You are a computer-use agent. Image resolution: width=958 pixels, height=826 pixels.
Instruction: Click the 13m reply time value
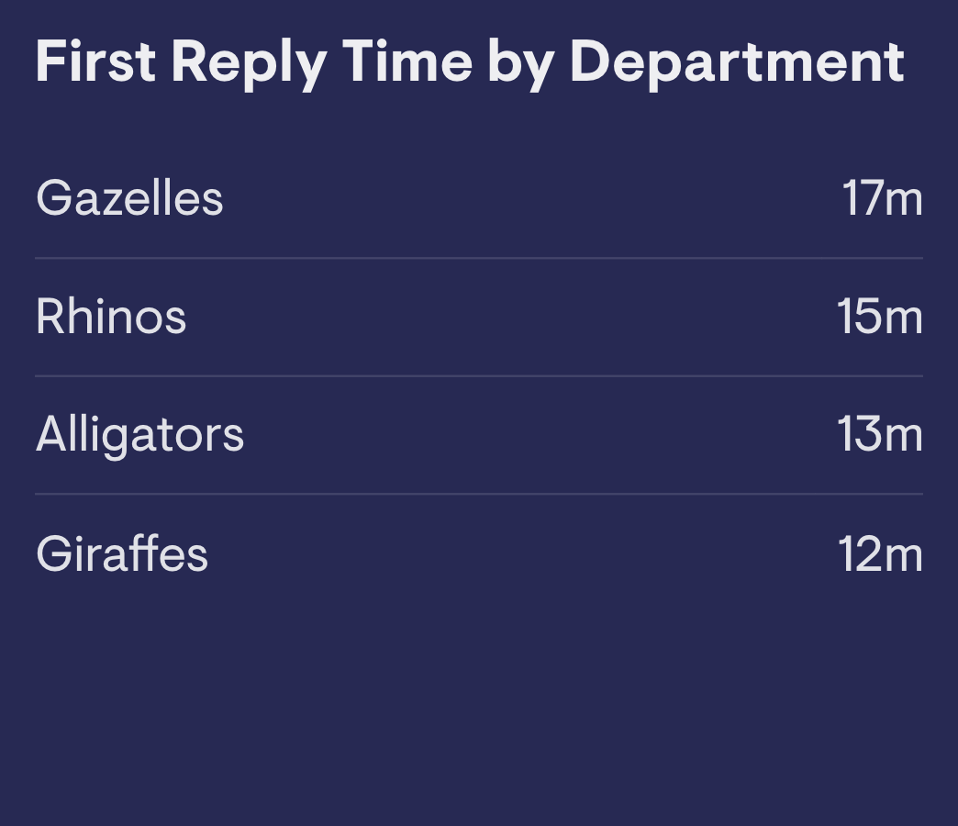click(880, 434)
